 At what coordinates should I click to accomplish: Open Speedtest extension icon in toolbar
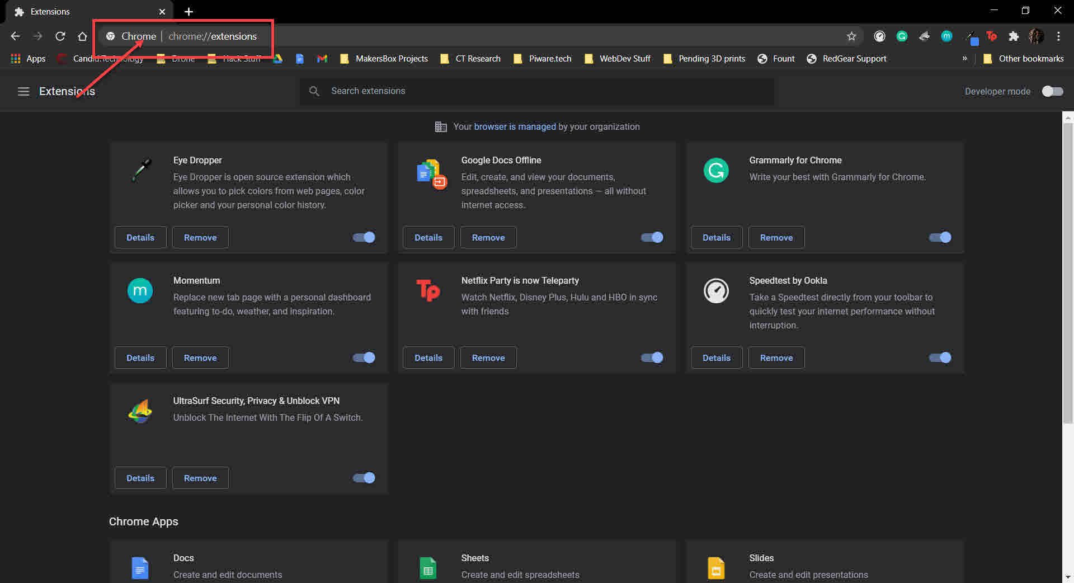coord(879,36)
